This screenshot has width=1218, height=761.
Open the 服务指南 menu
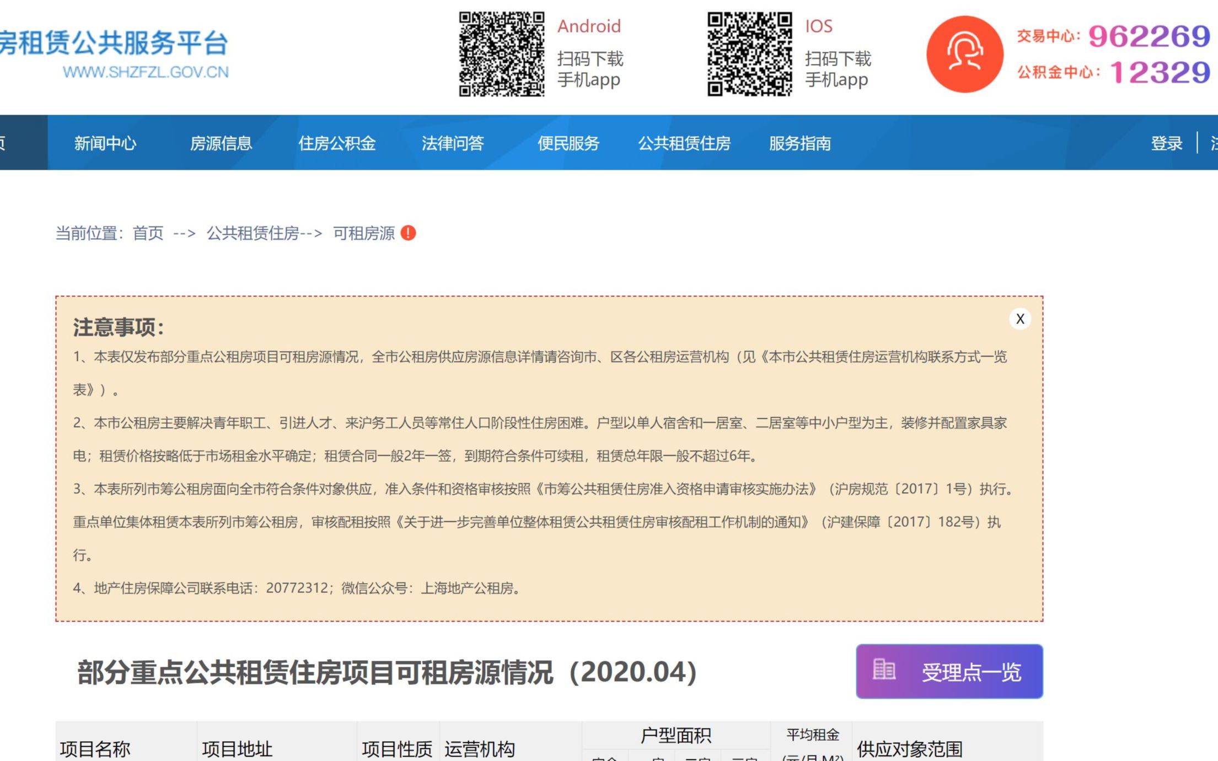[x=800, y=143]
